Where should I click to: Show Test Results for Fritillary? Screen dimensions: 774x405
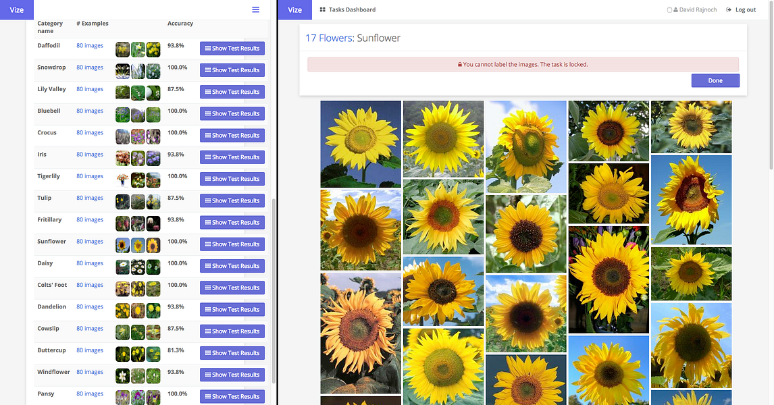coord(232,223)
